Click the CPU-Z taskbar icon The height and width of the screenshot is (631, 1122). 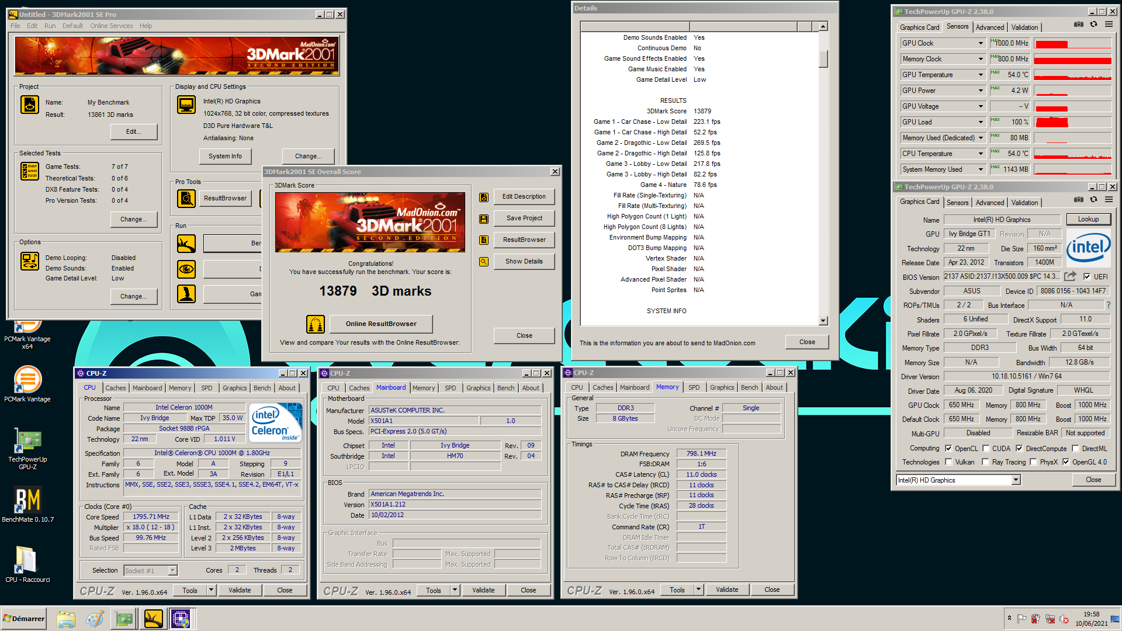coord(181,619)
